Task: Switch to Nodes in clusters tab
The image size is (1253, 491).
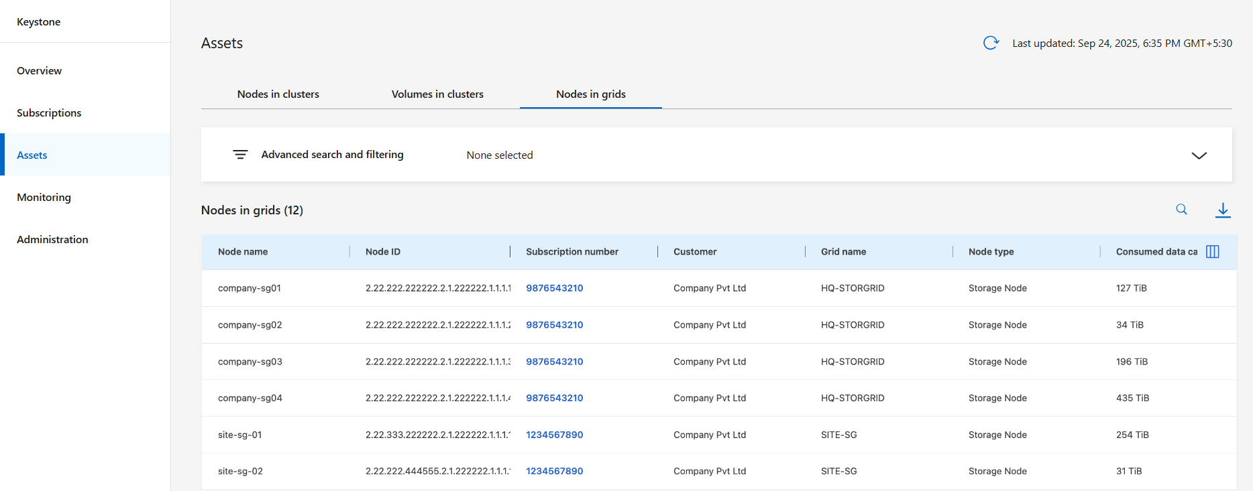Action: point(278,94)
